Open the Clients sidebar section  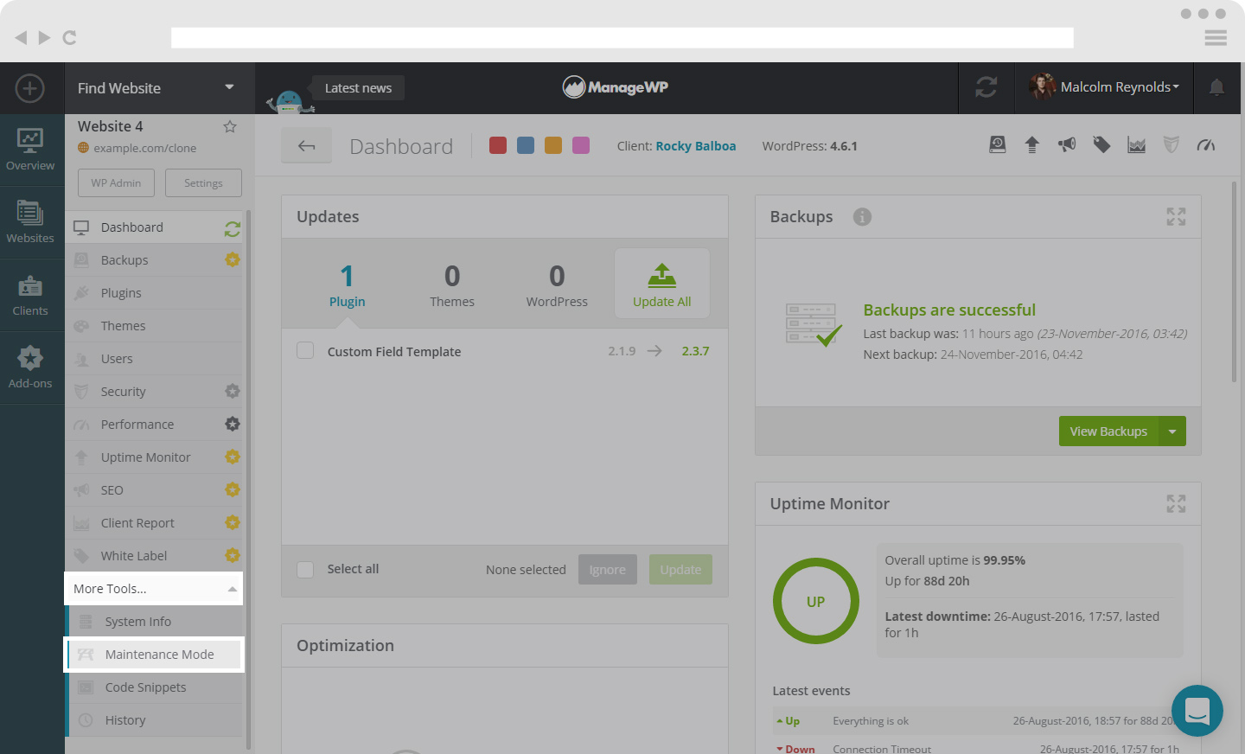pyautogui.click(x=30, y=295)
